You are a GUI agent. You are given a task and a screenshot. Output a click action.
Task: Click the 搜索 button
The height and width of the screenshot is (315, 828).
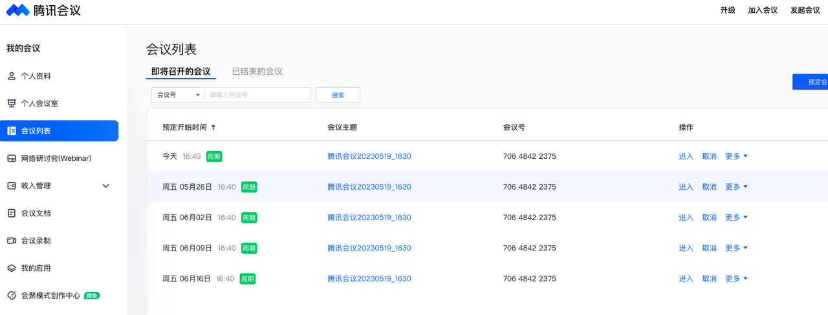click(x=338, y=95)
